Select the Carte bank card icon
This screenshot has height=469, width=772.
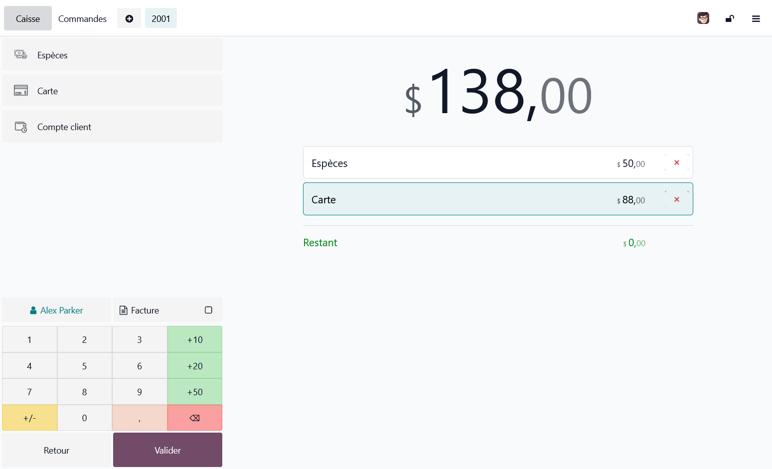pyautogui.click(x=20, y=90)
